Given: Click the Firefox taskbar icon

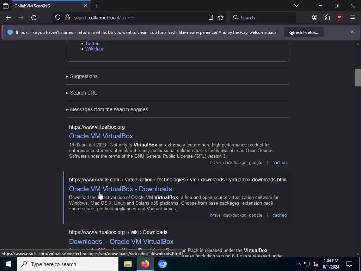Looking at the screenshot, I should (145, 264).
